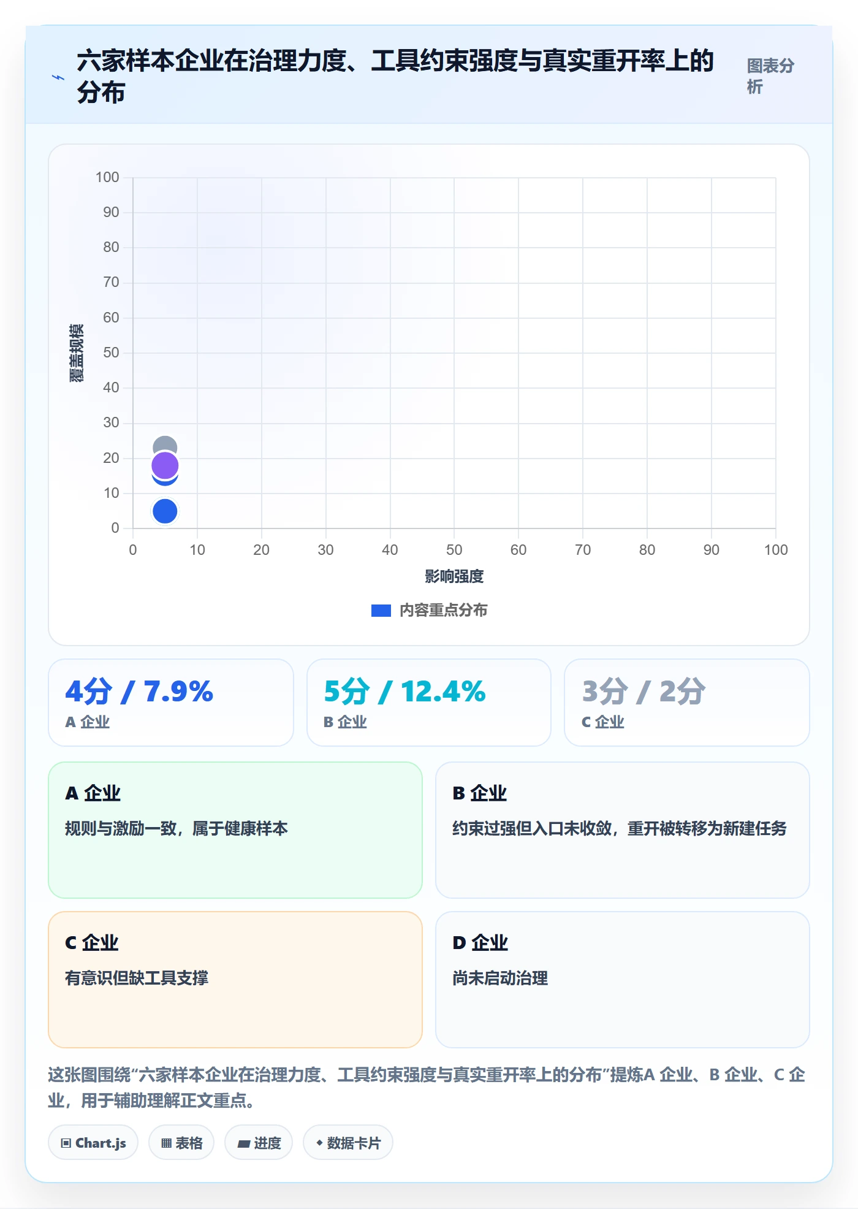The height and width of the screenshot is (1209, 858).
Task: Click the 数据卡片 tag
Action: coord(348,1143)
